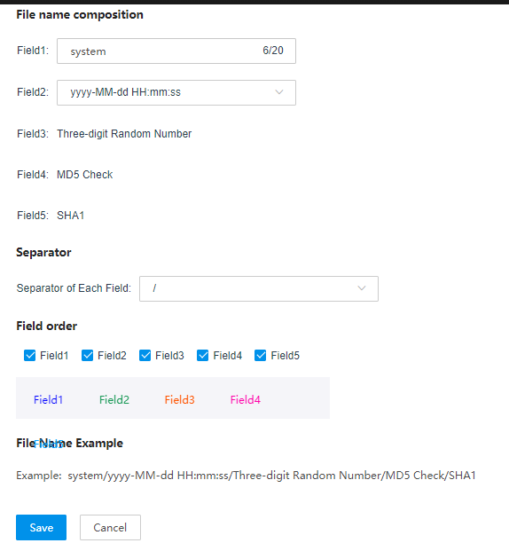Image resolution: width=509 pixels, height=543 pixels.
Task: Uncheck the Field1 checkbox
Action: point(30,355)
